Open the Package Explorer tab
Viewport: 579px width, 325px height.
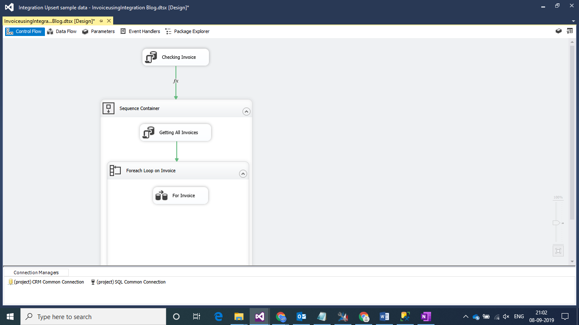click(x=187, y=31)
